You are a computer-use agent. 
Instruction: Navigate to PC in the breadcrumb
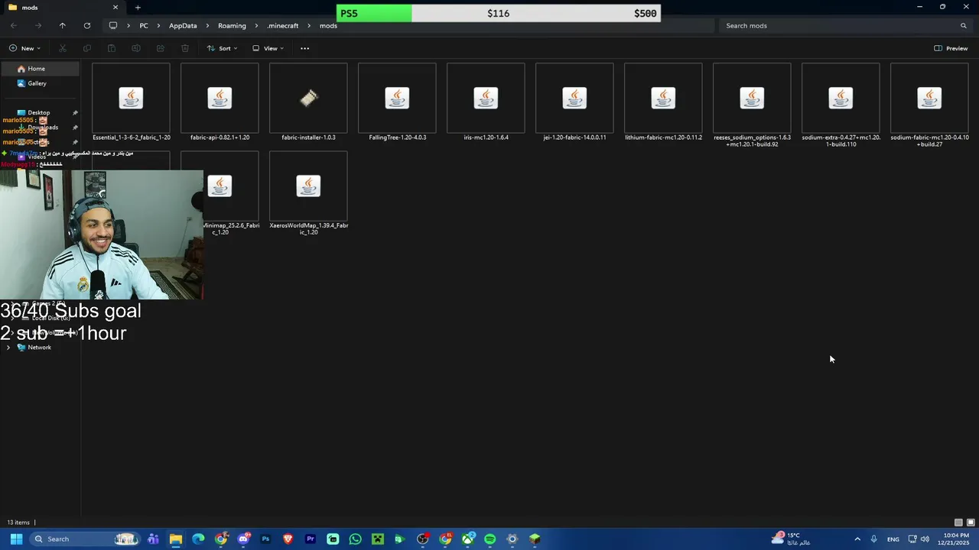(144, 25)
